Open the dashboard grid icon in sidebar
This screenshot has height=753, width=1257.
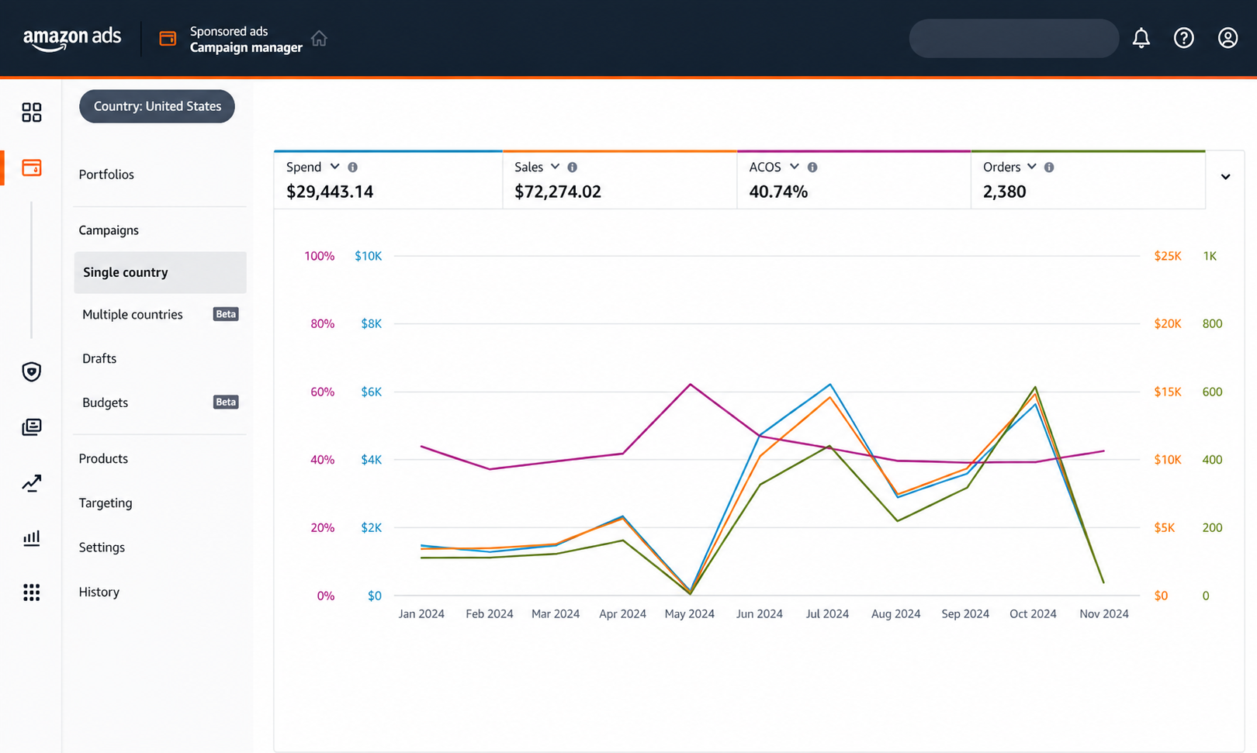click(32, 112)
